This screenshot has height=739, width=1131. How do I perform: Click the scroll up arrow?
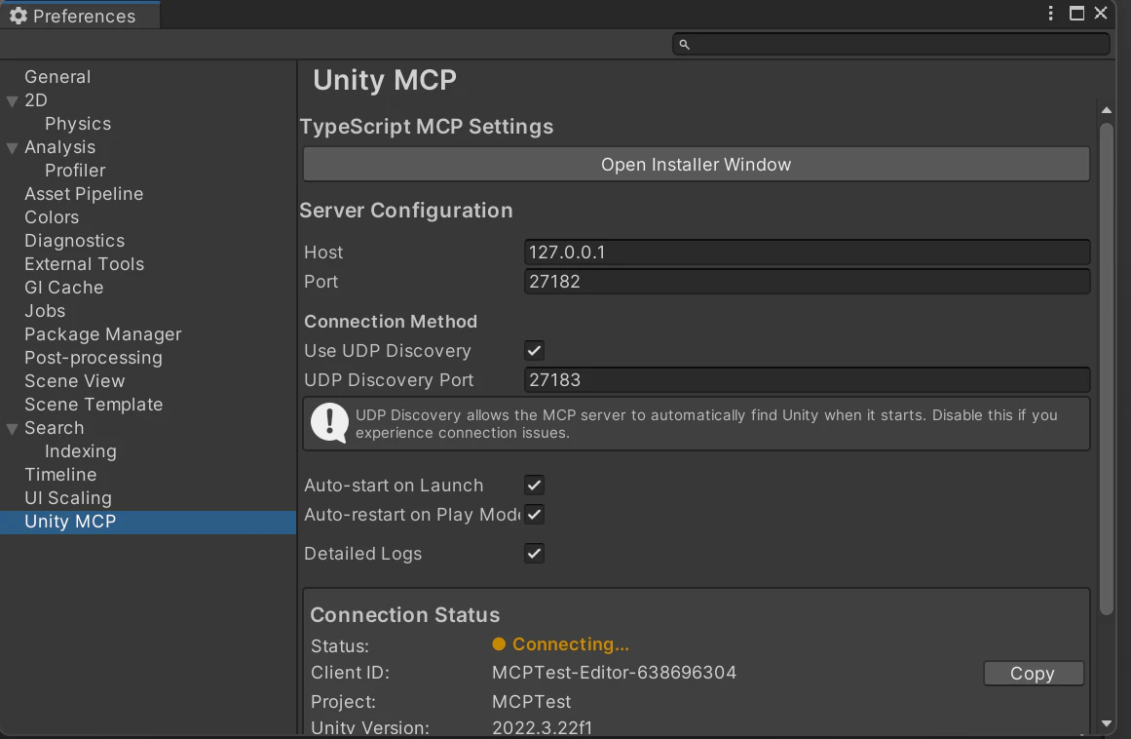1107,110
